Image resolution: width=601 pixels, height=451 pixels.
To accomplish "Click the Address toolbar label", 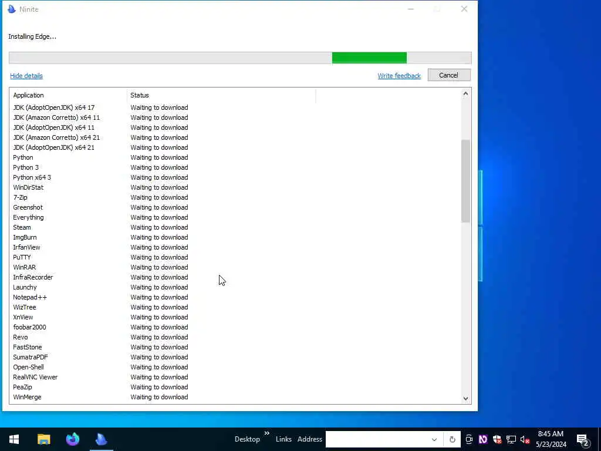I will click(x=310, y=439).
